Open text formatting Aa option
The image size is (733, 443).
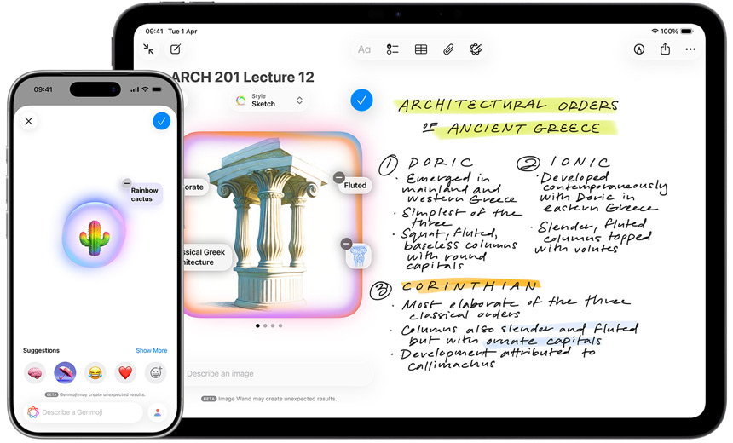[364, 49]
